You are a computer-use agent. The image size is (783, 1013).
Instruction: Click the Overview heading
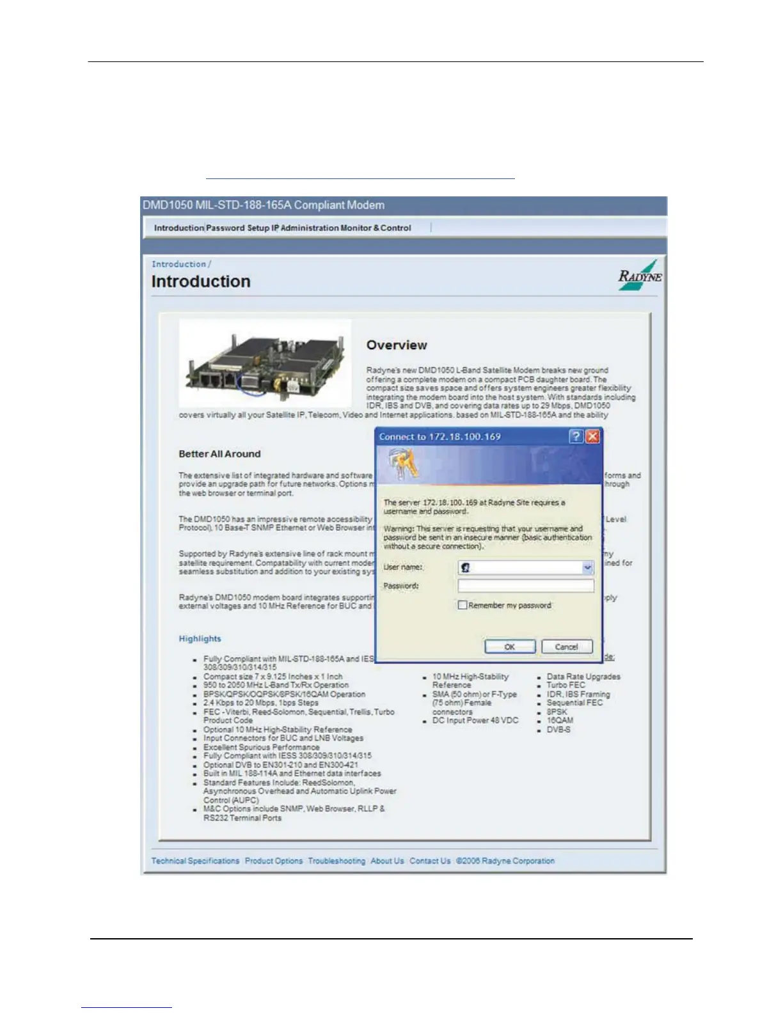[x=397, y=345]
